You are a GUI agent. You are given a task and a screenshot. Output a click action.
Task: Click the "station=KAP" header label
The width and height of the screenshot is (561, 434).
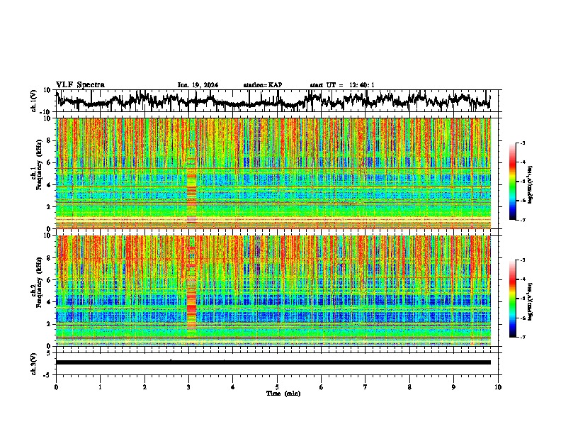(x=263, y=85)
